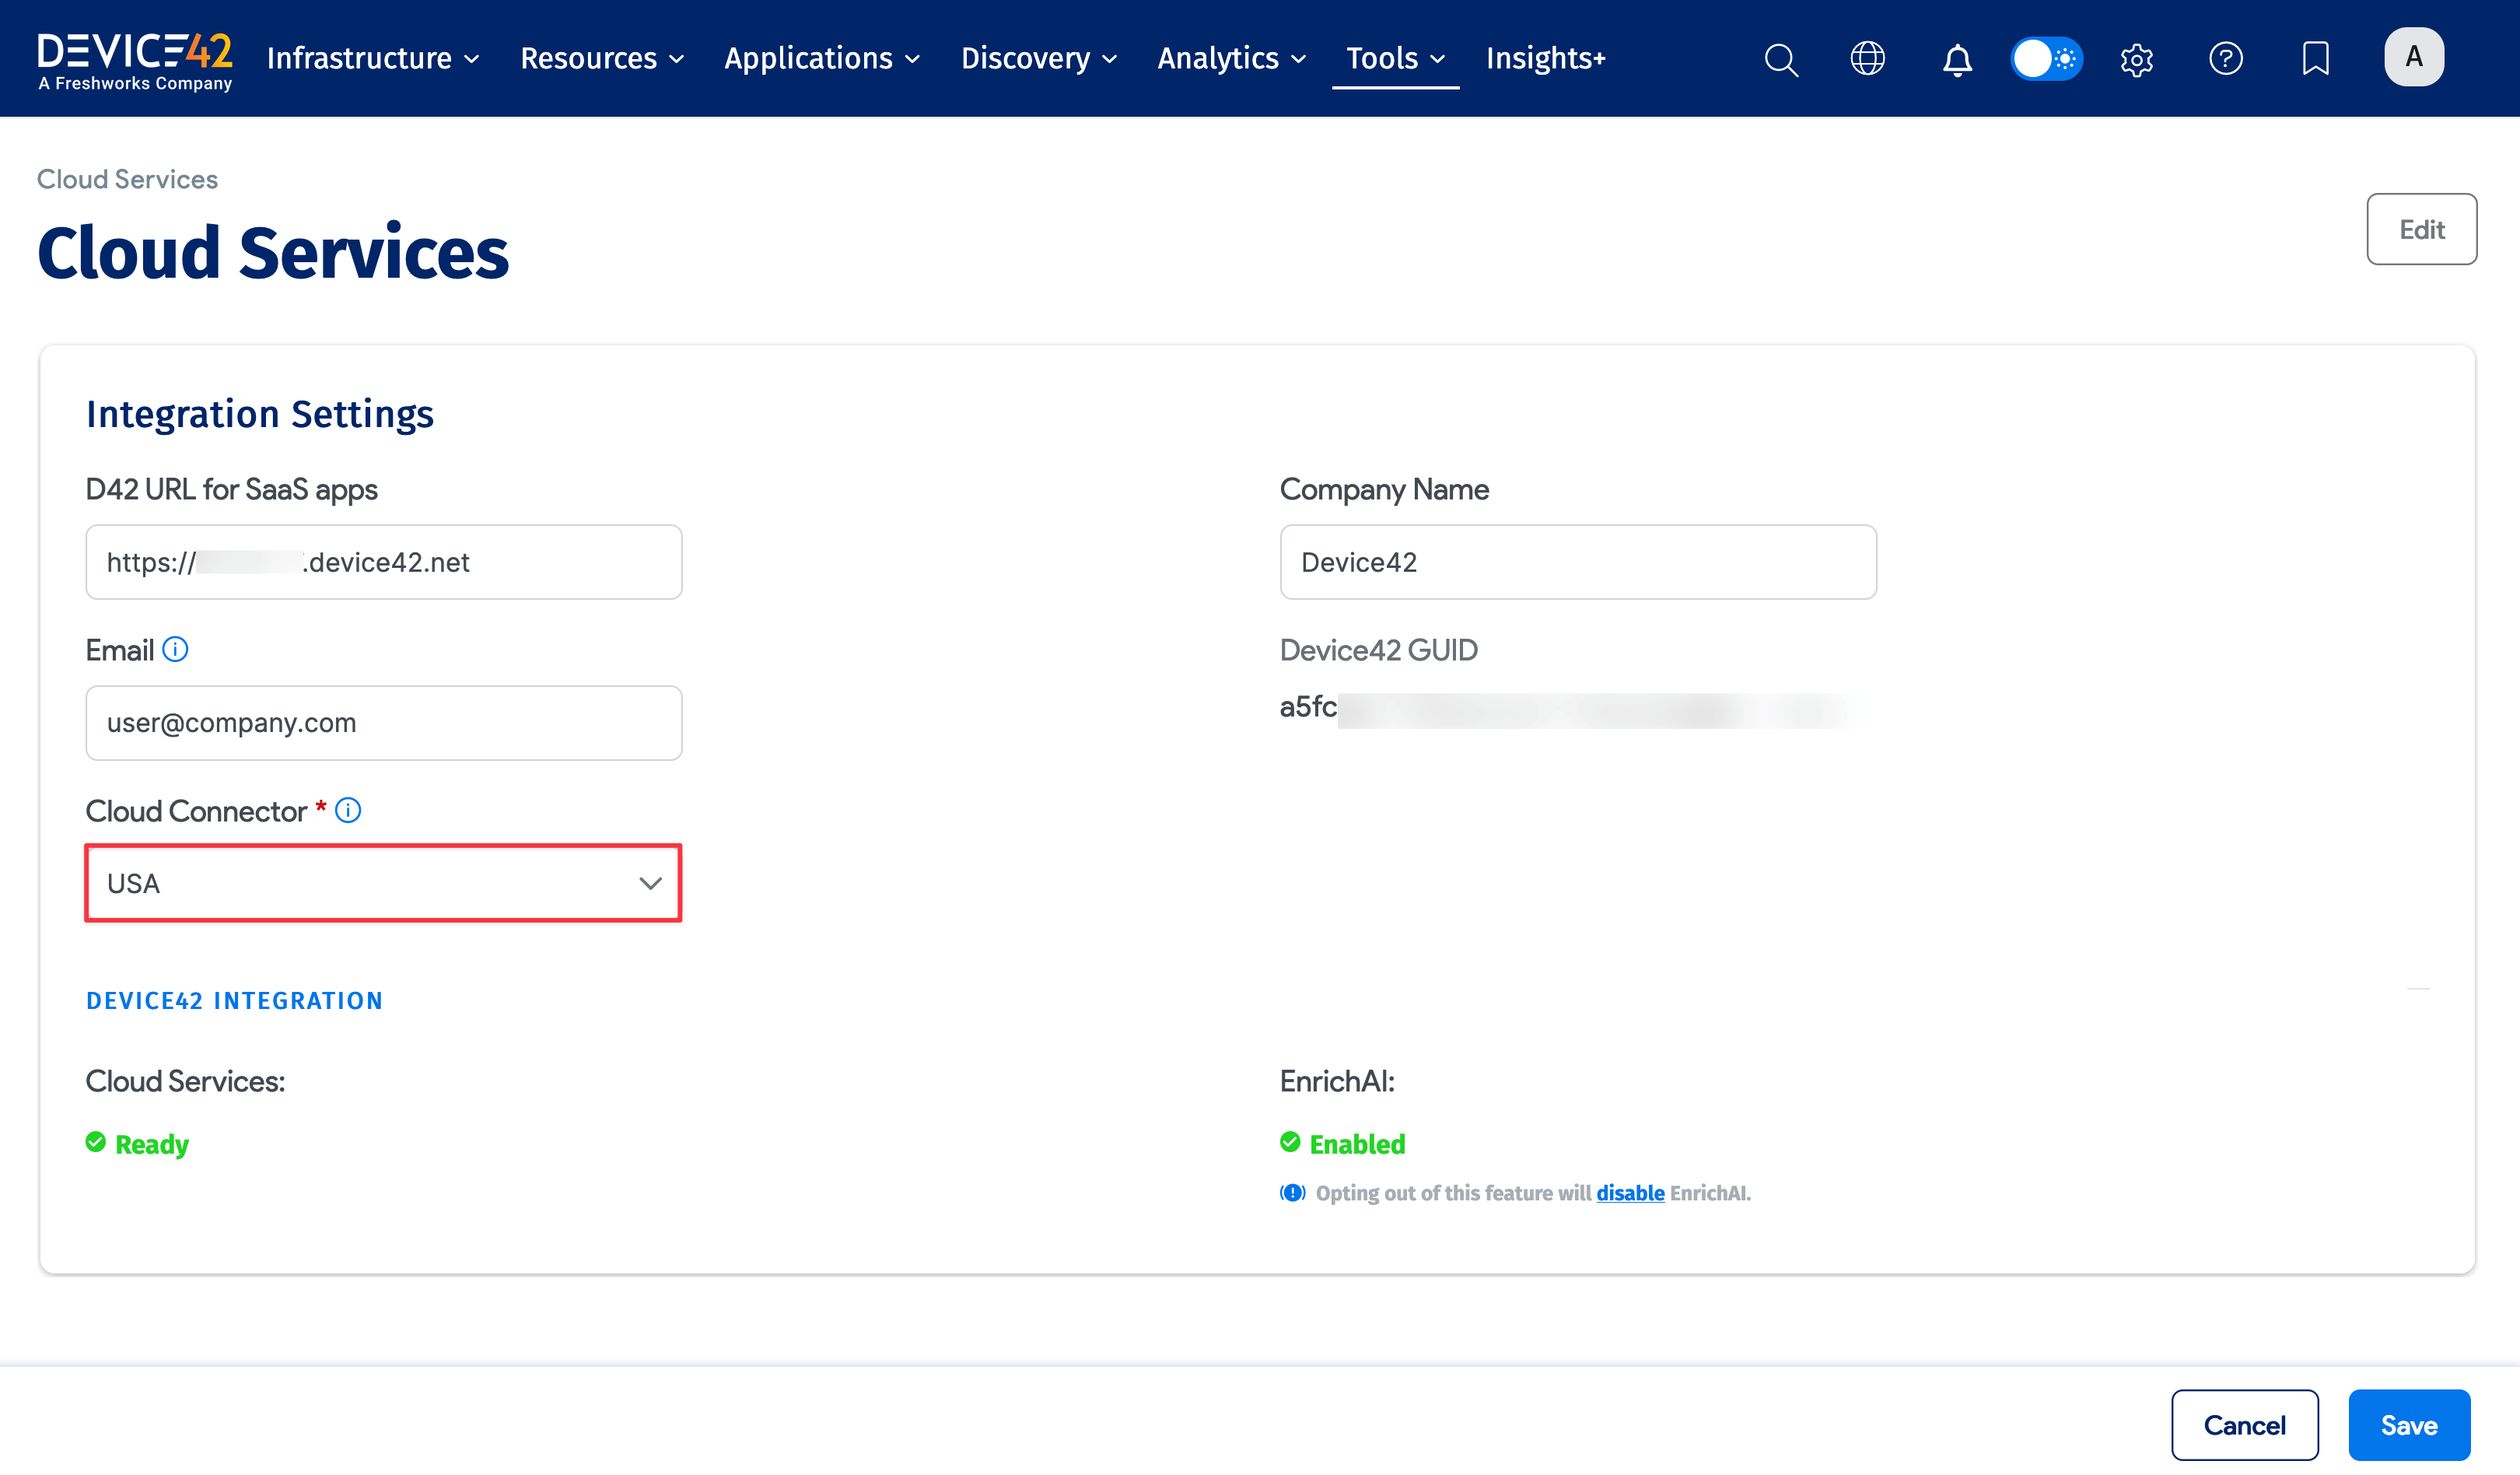
Task: Click the Company Name input field
Action: [x=1578, y=562]
